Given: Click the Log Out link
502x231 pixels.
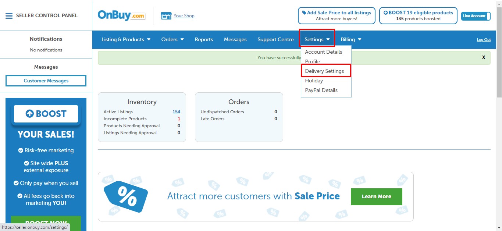Looking at the screenshot, I should click(x=484, y=40).
